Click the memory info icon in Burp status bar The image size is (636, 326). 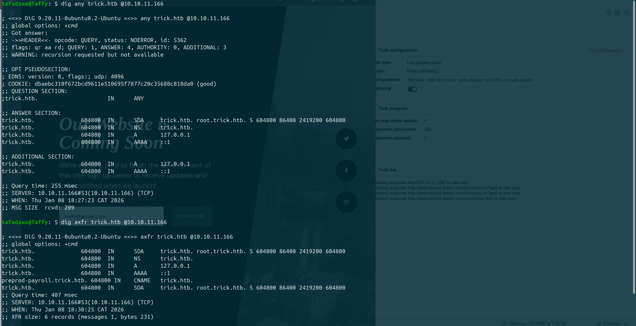[504, 323]
